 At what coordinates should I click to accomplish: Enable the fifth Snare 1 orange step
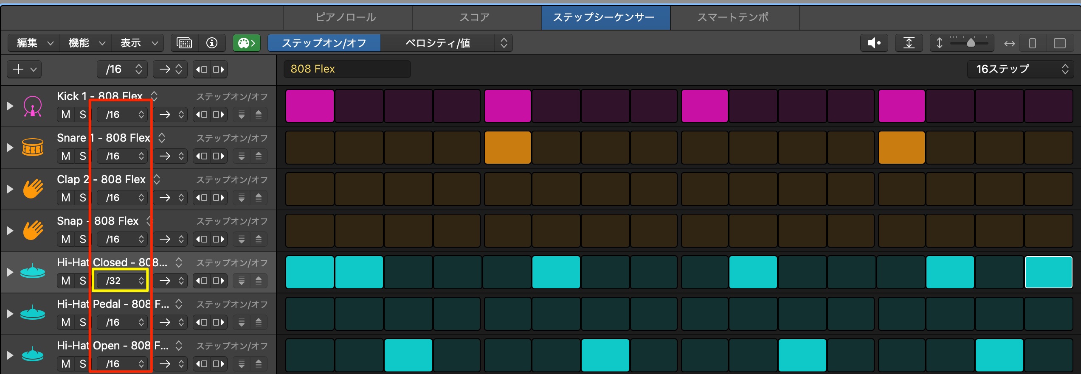click(508, 148)
